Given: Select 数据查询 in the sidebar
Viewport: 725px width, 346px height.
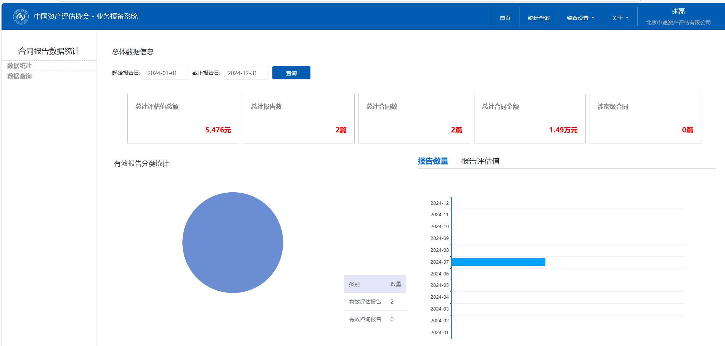Looking at the screenshot, I should click(x=19, y=76).
